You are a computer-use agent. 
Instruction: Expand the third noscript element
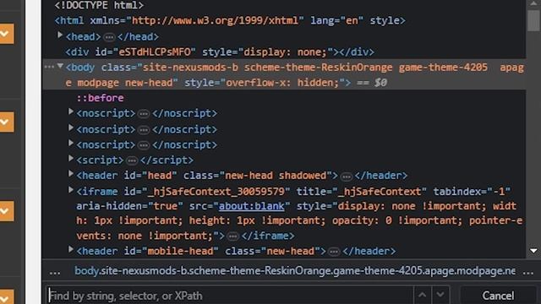[x=71, y=143]
